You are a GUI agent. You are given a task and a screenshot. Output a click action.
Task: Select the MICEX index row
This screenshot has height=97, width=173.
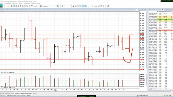(x=161, y=15)
